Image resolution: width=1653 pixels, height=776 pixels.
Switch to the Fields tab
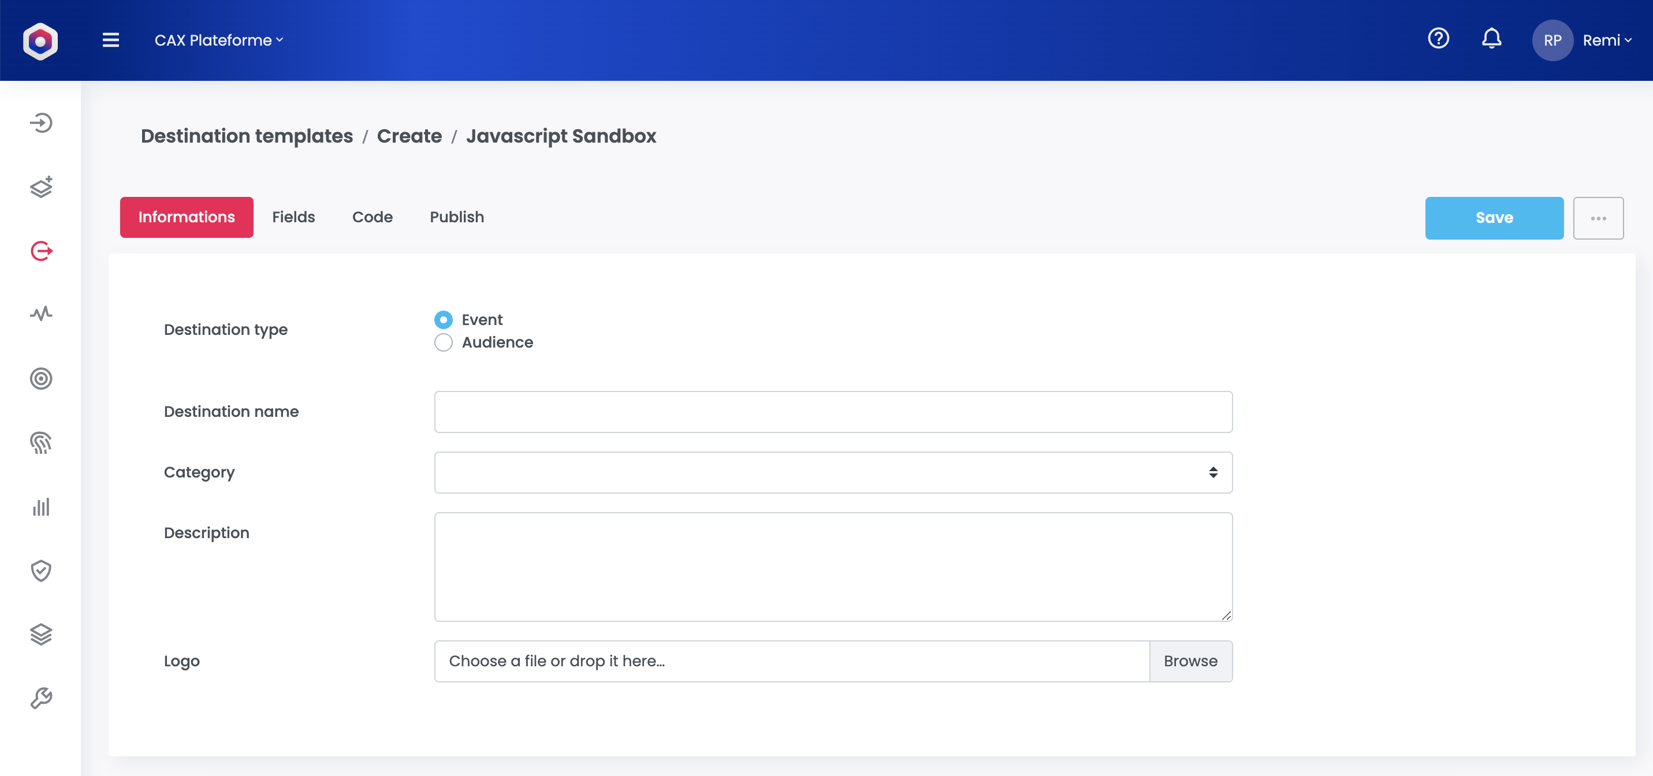293,217
